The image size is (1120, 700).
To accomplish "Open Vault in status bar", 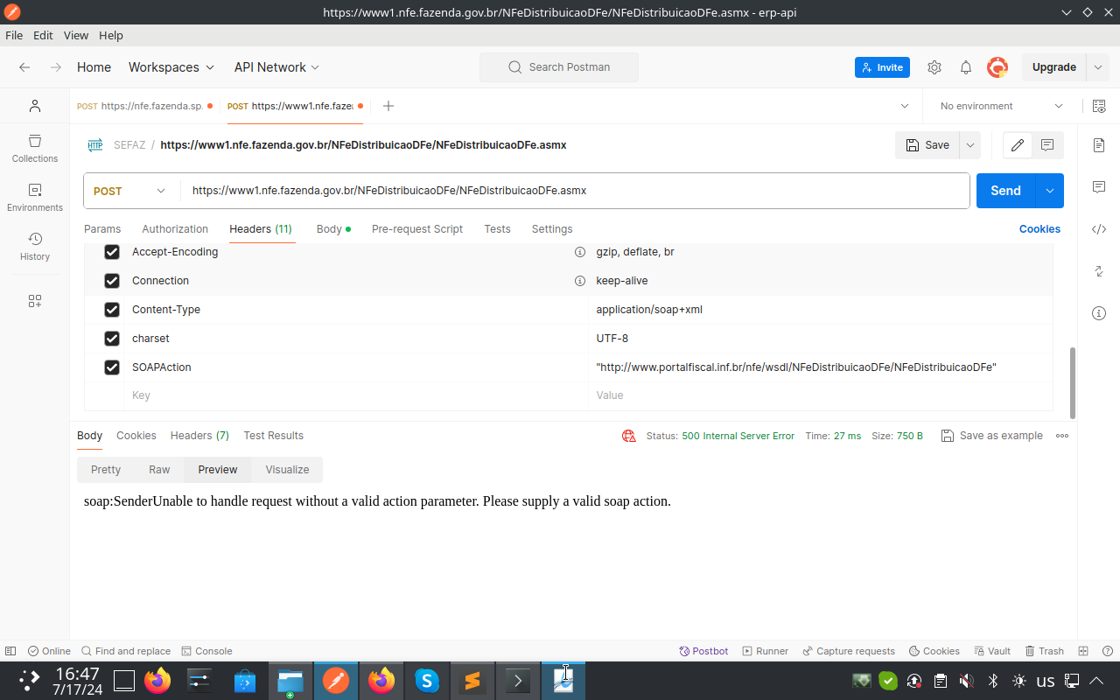I will tap(991, 651).
